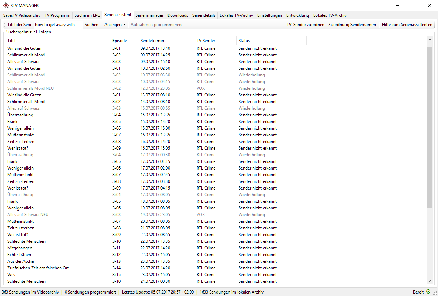The image size is (438, 296).
Task: Select the Serienmanager tab
Action: (x=149, y=15)
